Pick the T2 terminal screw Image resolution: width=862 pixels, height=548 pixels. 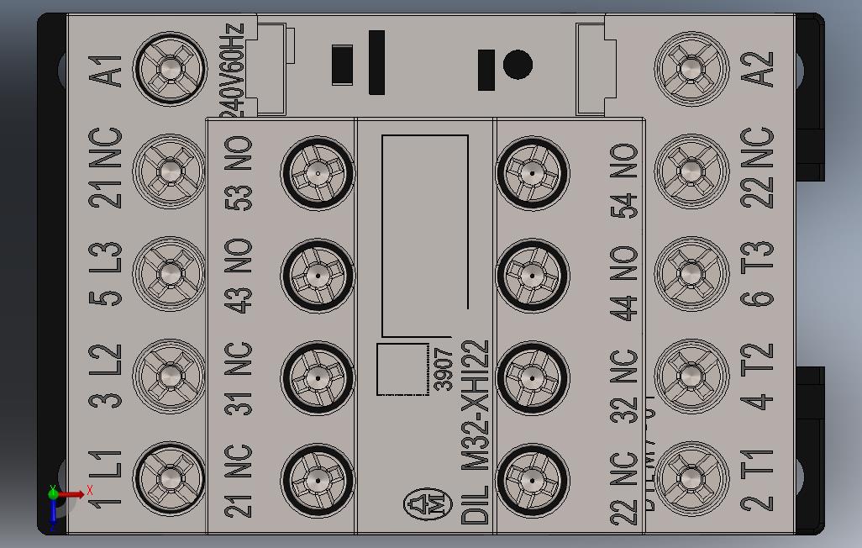(x=691, y=377)
